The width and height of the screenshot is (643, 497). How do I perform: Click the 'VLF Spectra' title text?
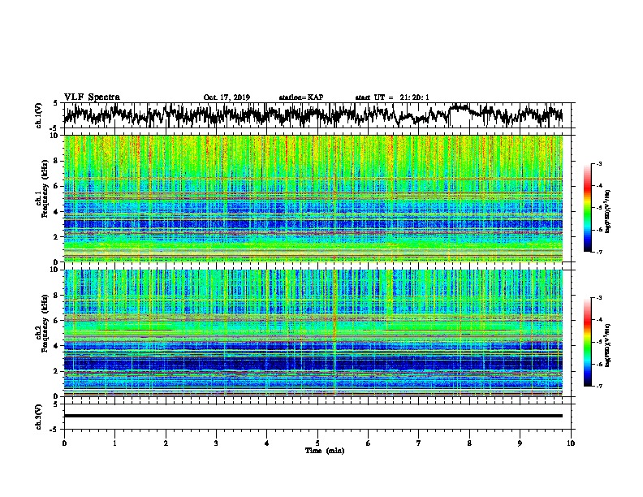(92, 97)
